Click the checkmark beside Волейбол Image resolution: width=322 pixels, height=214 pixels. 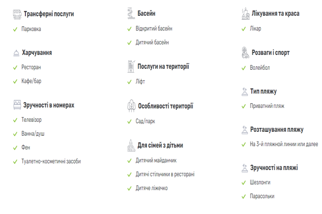pos(243,68)
